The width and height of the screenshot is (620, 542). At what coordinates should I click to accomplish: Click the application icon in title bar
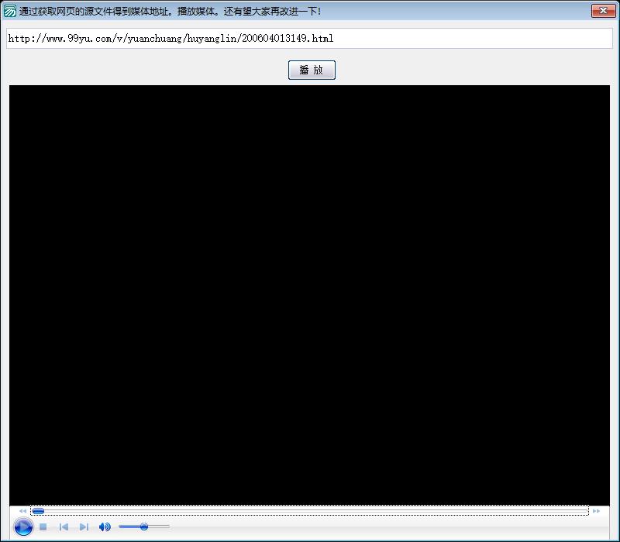click(x=9, y=11)
